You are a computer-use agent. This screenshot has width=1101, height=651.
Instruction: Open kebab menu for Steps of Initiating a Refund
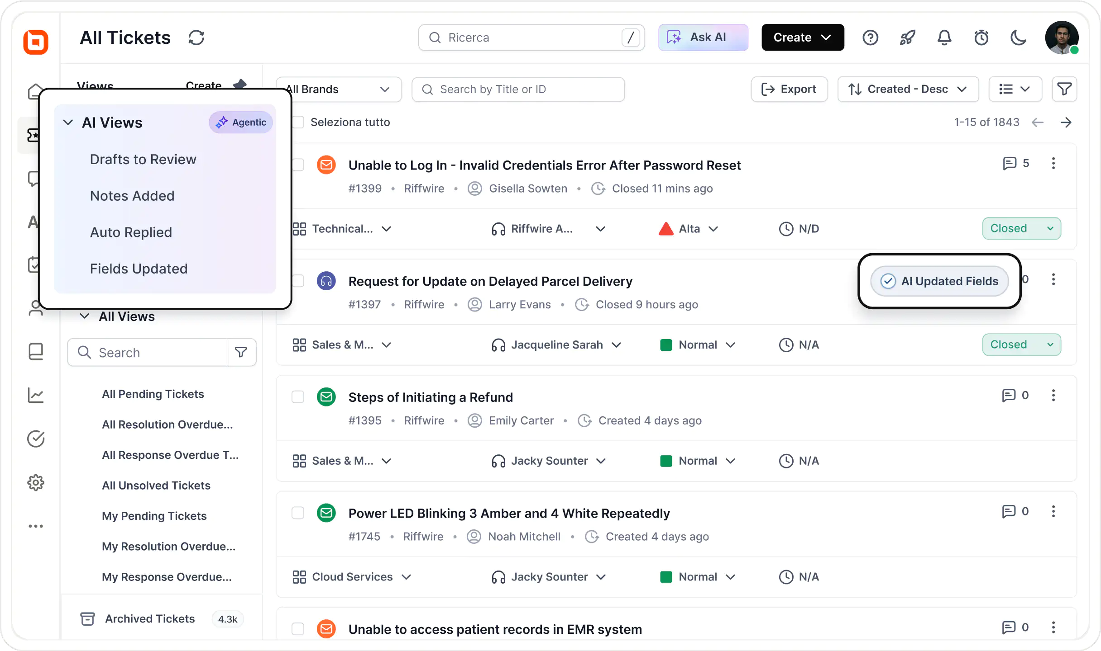[x=1053, y=395]
